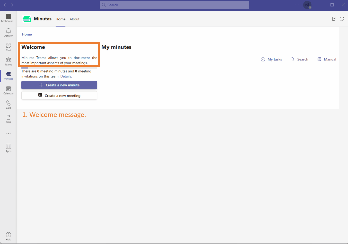Maximize the Teams window
Viewport: 348px width, 244px height.
(x=332, y=5)
